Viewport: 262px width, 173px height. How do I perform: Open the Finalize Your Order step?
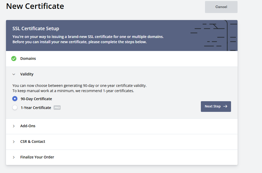[37, 157]
